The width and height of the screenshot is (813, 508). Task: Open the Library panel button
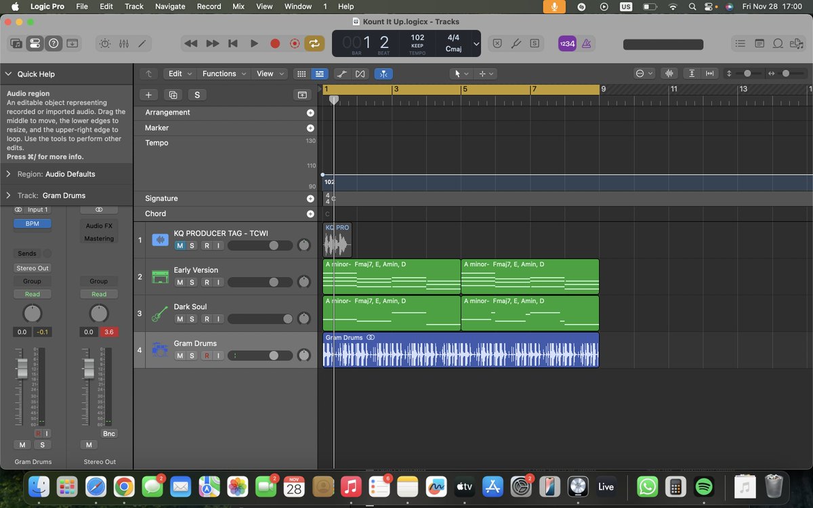(x=16, y=43)
